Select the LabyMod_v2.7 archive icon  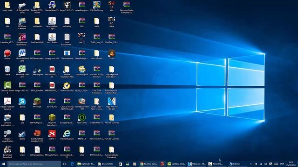[7, 37]
